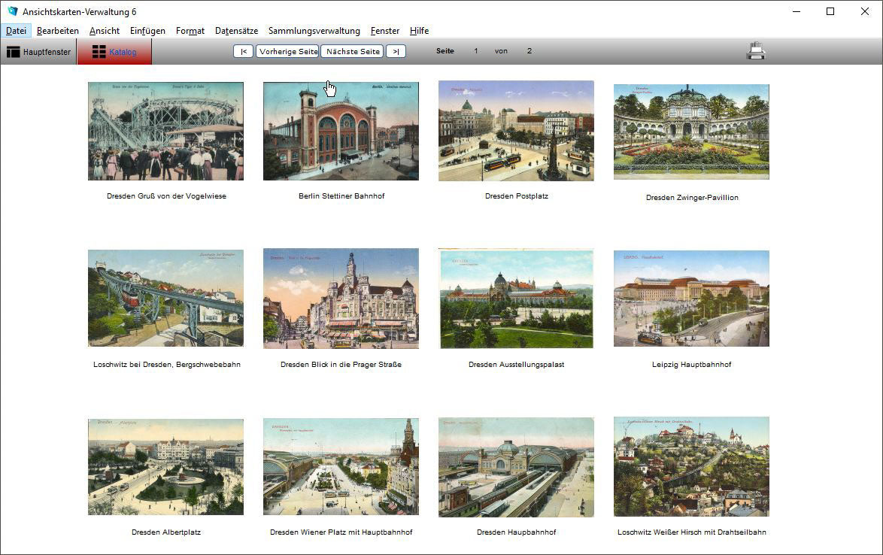Screen dimensions: 883x555
Task: Click the printer icon in toolbar
Action: pos(755,51)
